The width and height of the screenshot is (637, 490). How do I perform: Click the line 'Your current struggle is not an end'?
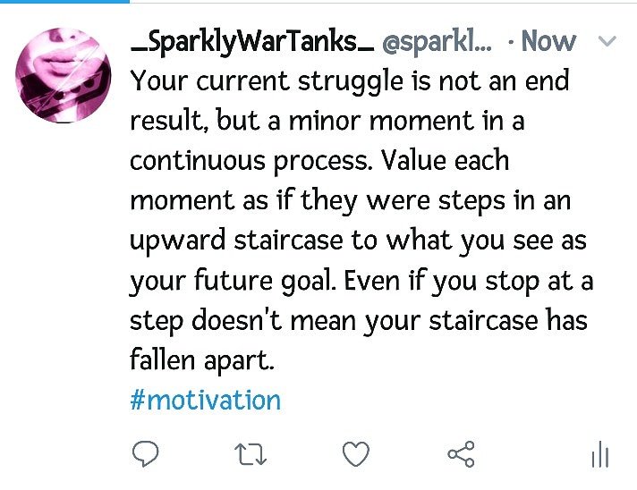[350, 80]
